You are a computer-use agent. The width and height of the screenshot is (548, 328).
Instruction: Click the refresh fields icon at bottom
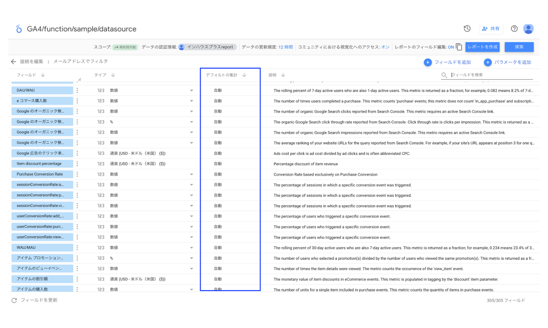point(14,300)
